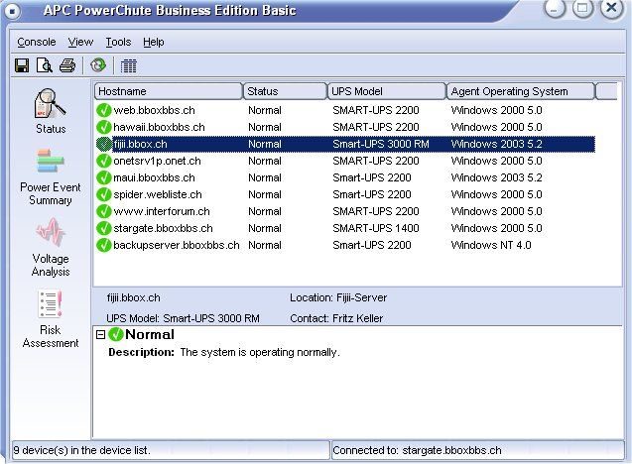Image resolution: width=632 pixels, height=464 pixels.
Task: Select the hawaii.bboxbbs.ch host
Action: pos(159,127)
